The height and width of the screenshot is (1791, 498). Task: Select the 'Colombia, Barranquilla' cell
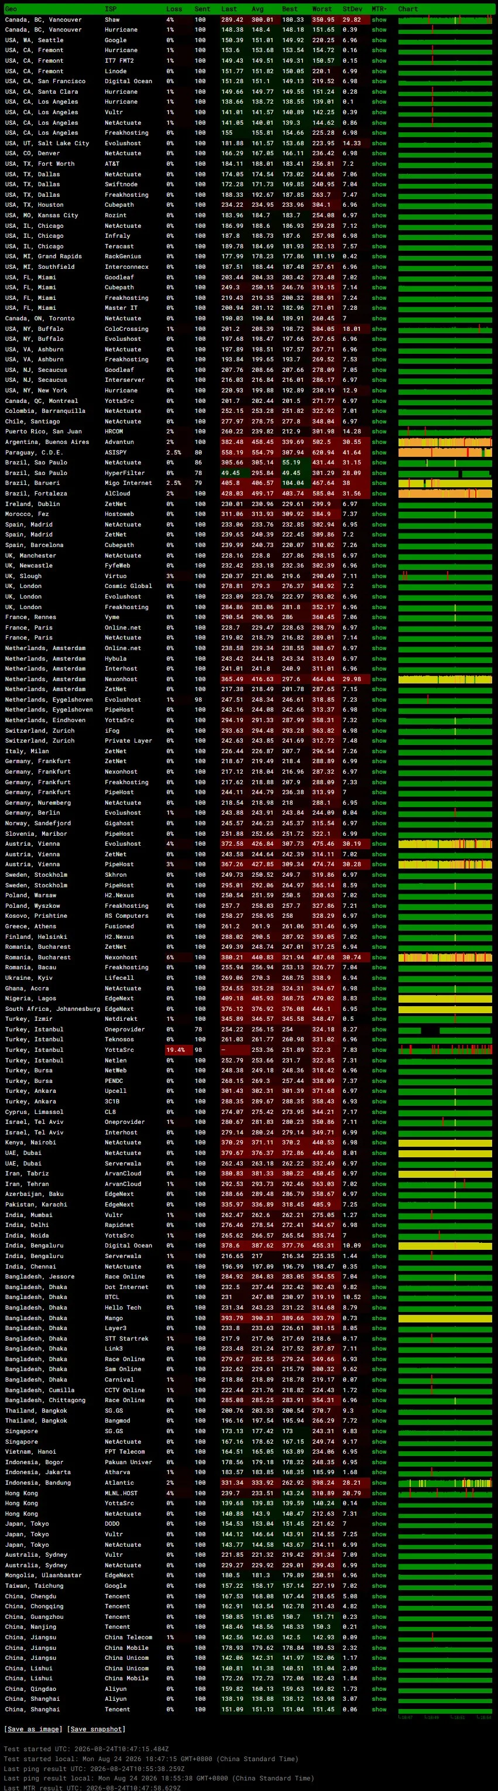coord(45,411)
